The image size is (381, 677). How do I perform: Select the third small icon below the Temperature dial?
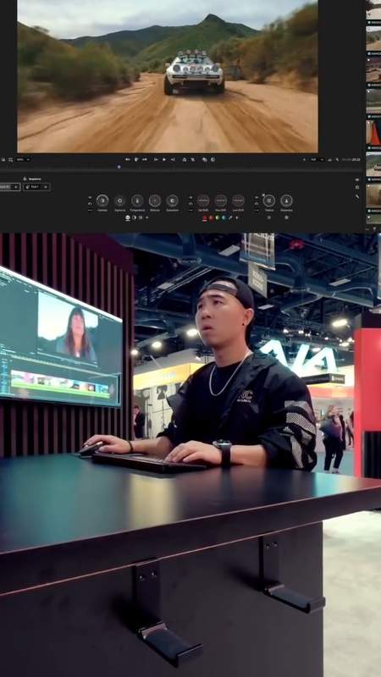coord(140,217)
